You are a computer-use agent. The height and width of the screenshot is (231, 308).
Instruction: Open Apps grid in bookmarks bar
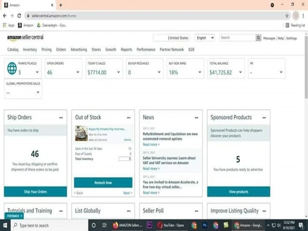(x=9, y=25)
